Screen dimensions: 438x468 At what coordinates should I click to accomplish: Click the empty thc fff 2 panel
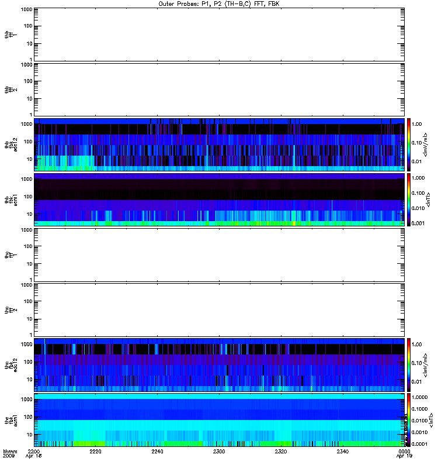pos(219,310)
